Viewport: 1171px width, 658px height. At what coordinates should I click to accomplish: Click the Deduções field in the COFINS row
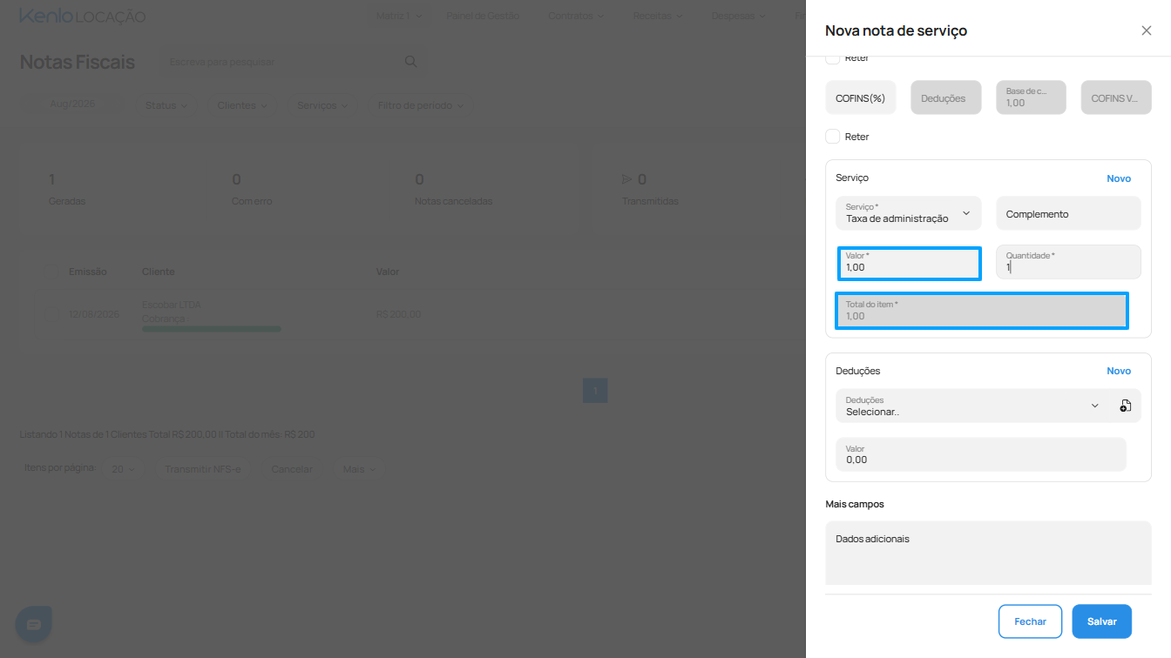(x=946, y=97)
